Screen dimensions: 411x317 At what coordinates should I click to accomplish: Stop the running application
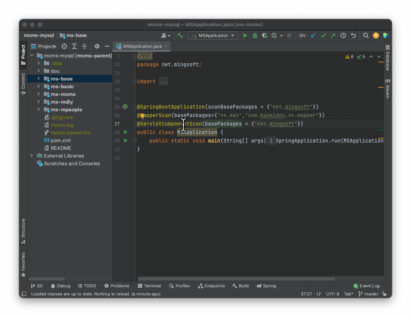pos(289,35)
